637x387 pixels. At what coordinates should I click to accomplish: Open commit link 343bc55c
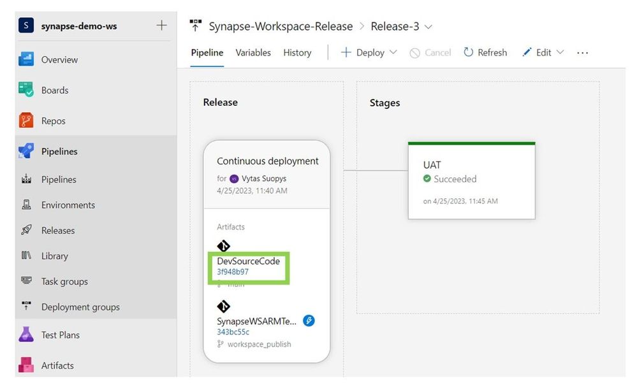(x=233, y=332)
